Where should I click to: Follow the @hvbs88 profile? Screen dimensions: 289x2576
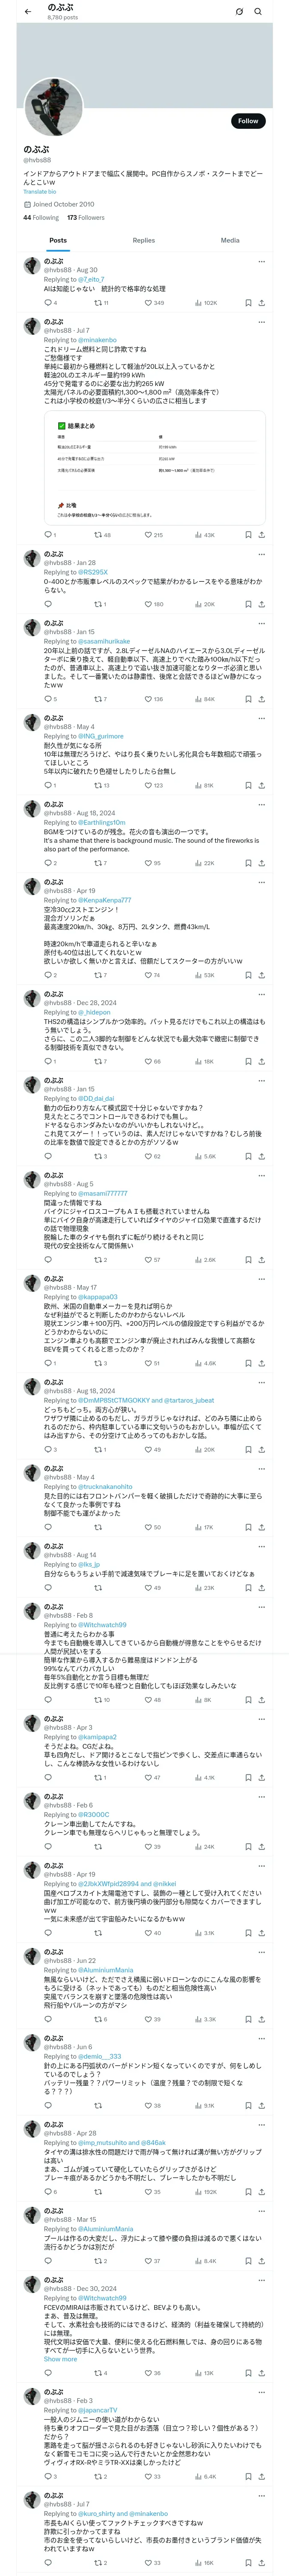click(247, 121)
